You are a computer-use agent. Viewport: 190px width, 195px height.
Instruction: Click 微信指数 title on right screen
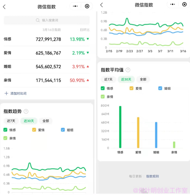[144, 5]
